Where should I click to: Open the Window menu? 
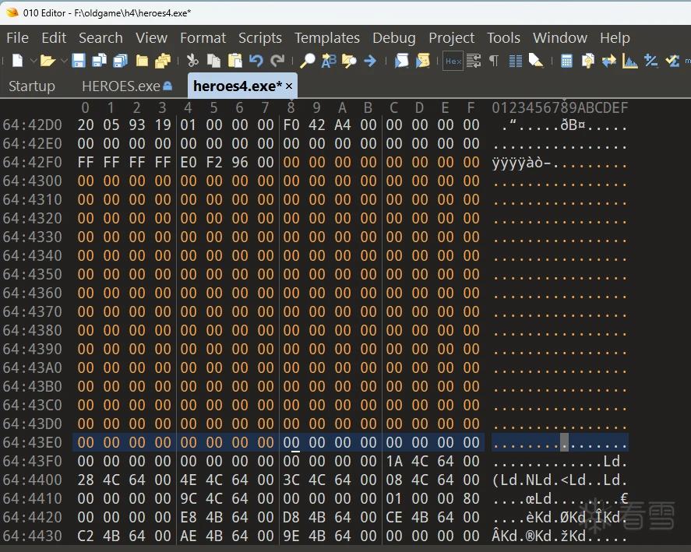(x=560, y=38)
